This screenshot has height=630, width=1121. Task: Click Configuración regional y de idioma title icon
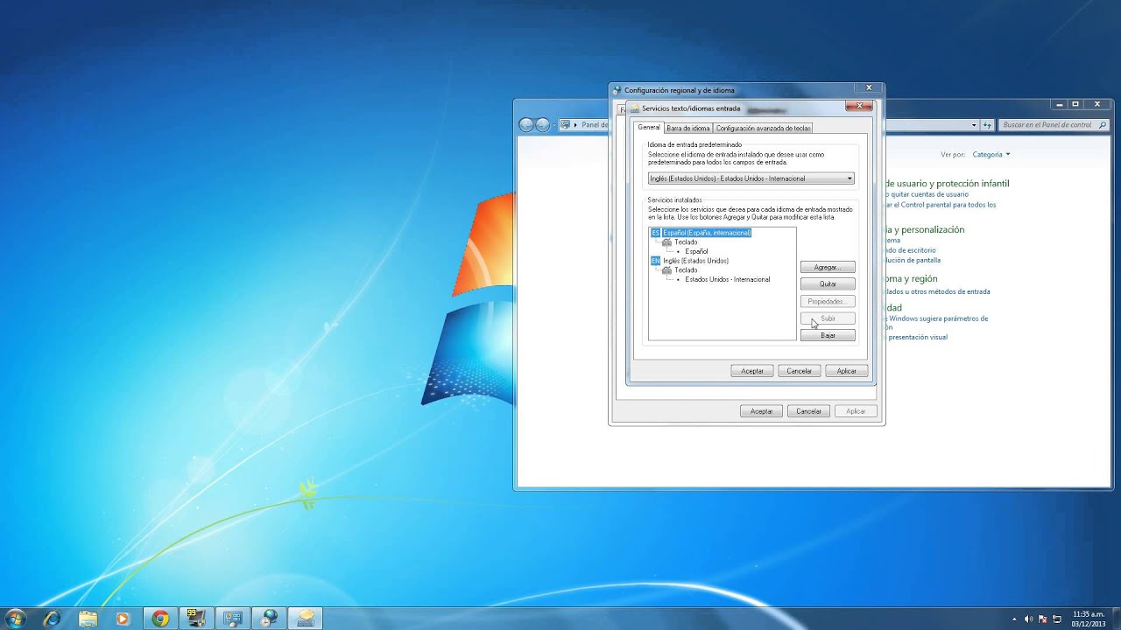pos(617,90)
